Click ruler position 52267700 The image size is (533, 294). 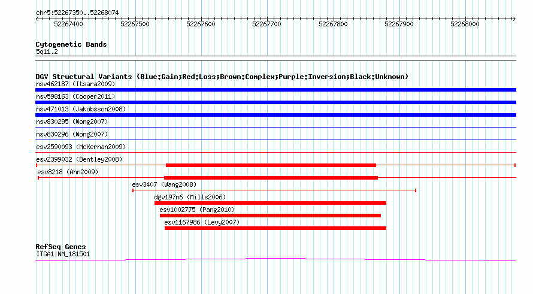(267, 24)
